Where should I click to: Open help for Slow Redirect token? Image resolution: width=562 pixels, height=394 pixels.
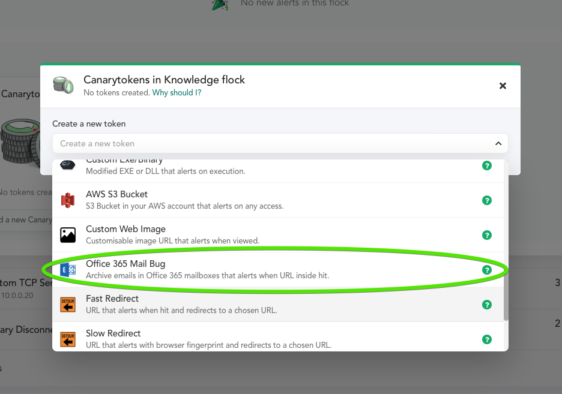pos(487,339)
